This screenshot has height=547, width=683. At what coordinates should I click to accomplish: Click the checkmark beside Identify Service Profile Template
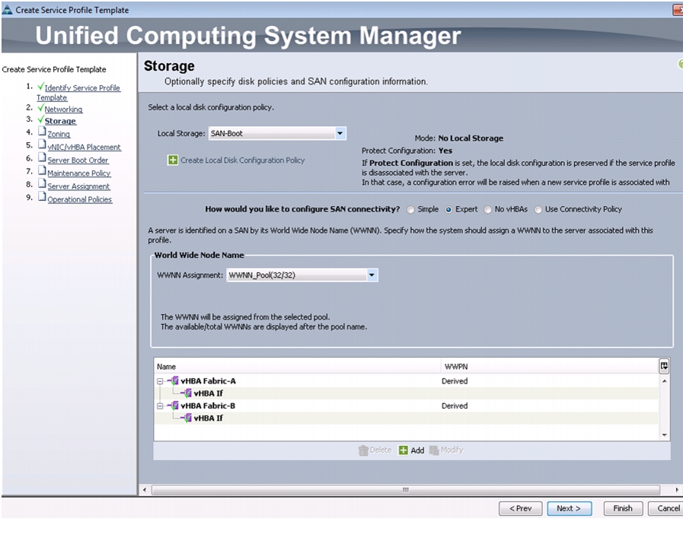[x=40, y=86]
